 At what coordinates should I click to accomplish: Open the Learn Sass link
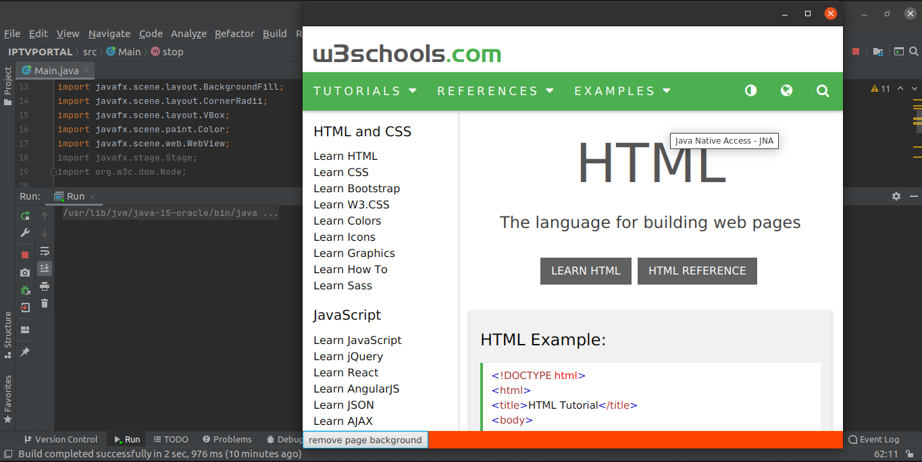point(342,285)
